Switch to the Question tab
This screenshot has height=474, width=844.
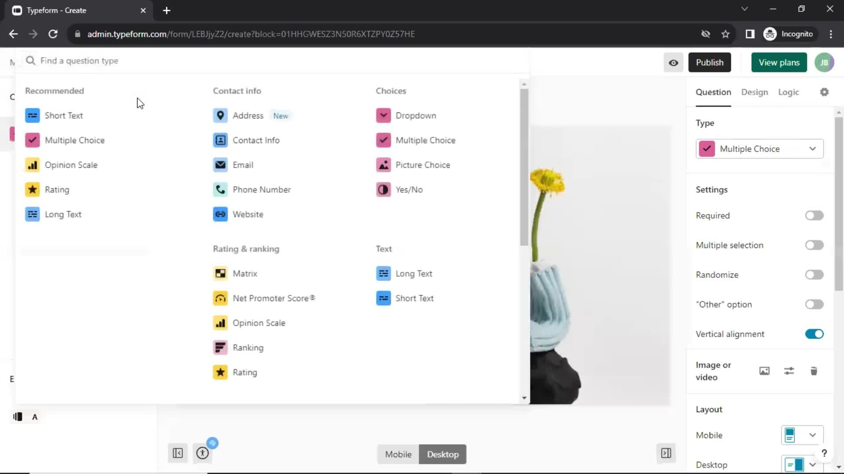point(713,92)
